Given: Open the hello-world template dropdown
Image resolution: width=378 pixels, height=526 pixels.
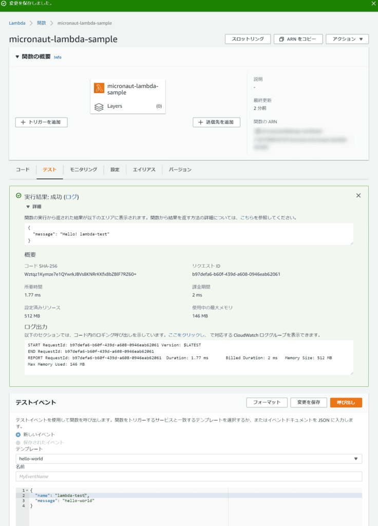Looking at the screenshot, I should coord(188,459).
